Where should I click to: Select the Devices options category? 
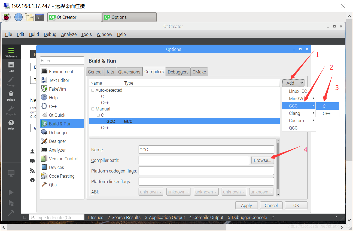pyautogui.click(x=62, y=167)
